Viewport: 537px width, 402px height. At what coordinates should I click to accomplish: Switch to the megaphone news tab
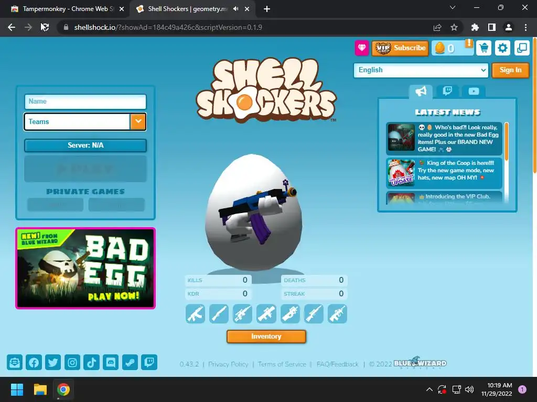(421, 91)
